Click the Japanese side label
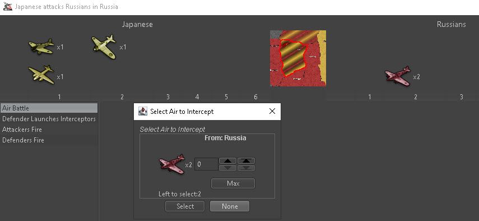The width and height of the screenshot is (479, 221). 137,25
